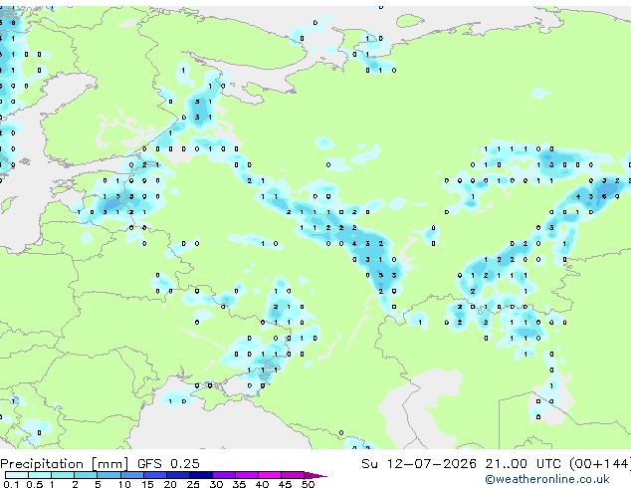Click the '21..00 UTC' time text
631x488 pixels.
point(523,463)
